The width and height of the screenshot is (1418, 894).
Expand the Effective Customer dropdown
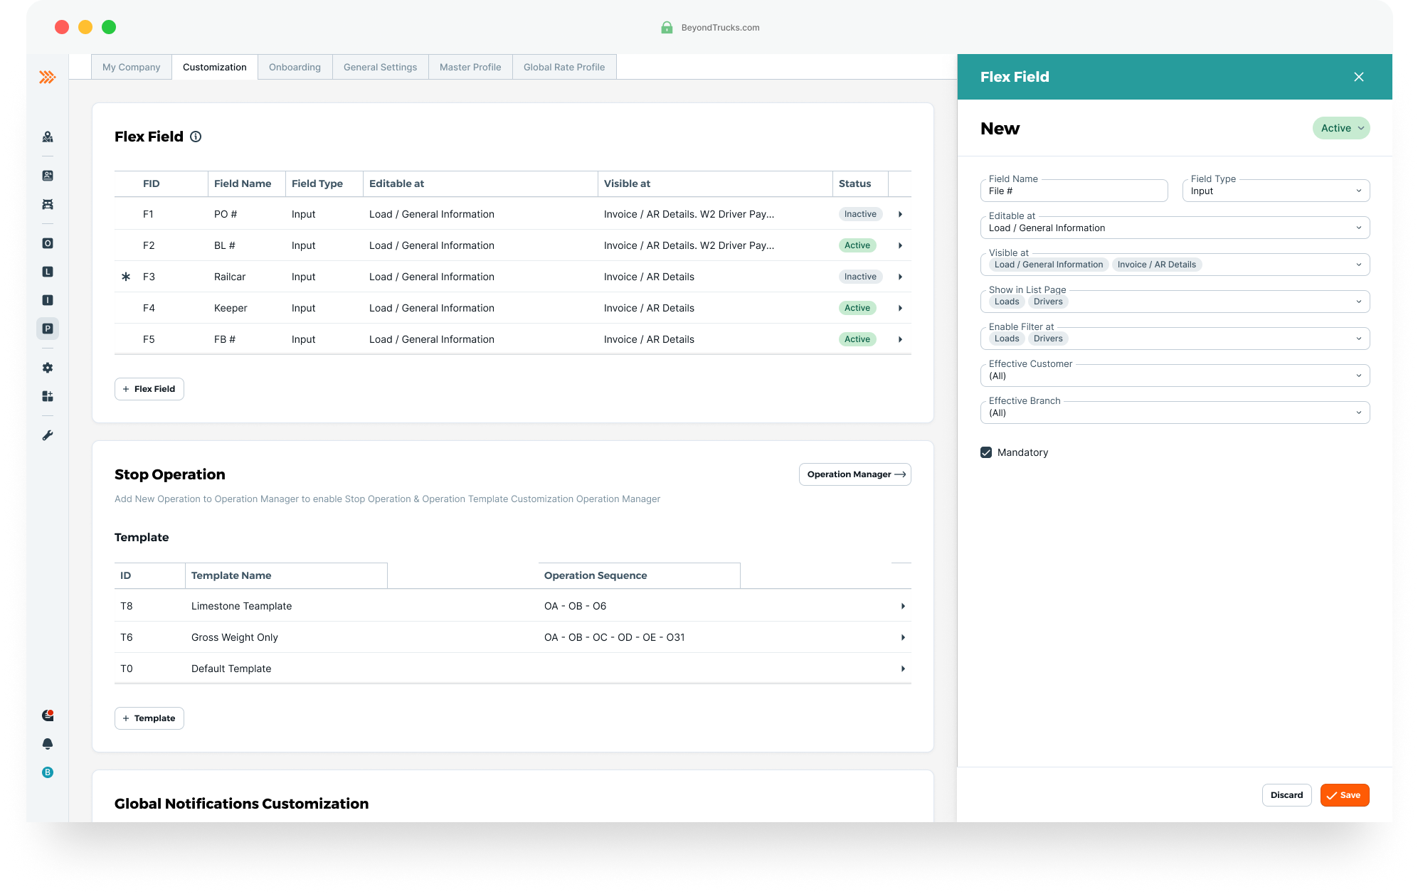pyautogui.click(x=1174, y=376)
